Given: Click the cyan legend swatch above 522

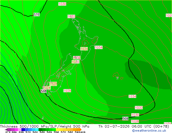Looking at the screenshot, I should pyautogui.click(x=37, y=129).
